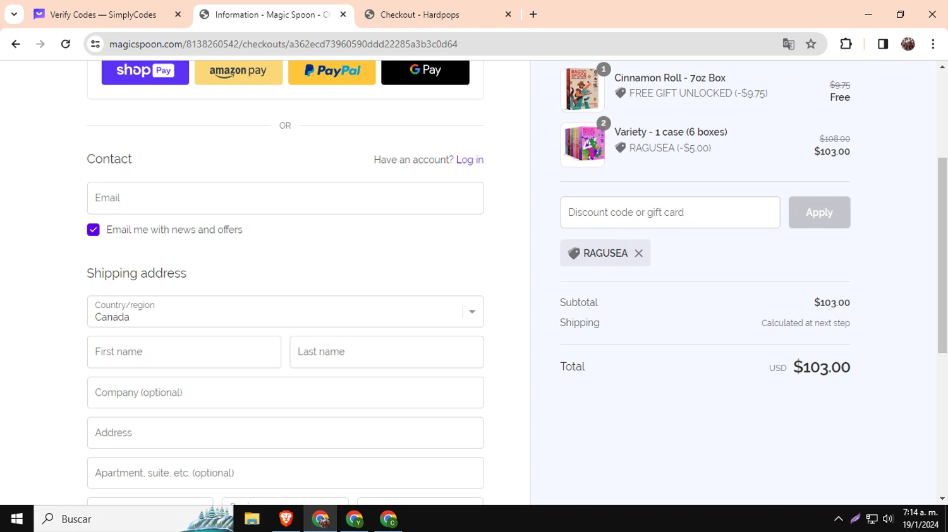Open the browser profile avatar
The width and height of the screenshot is (948, 532).
click(908, 44)
